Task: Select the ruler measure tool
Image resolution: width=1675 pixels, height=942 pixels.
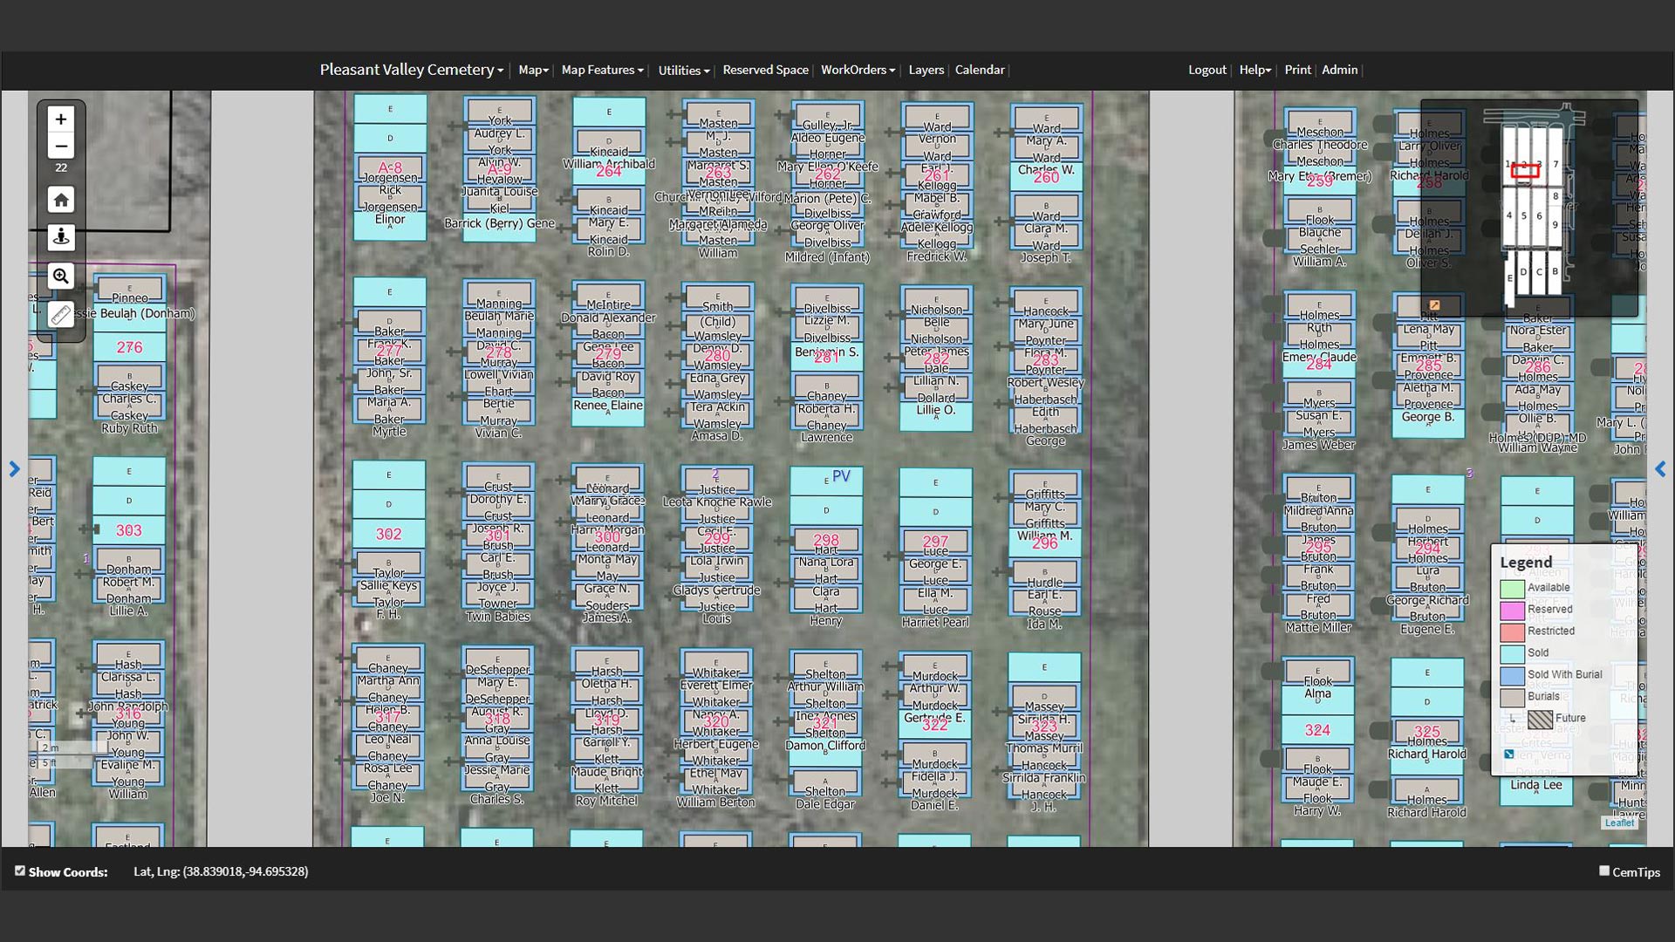Action: [60, 315]
